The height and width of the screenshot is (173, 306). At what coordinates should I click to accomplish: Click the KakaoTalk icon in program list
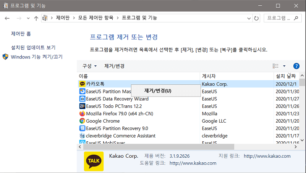click(x=82, y=84)
